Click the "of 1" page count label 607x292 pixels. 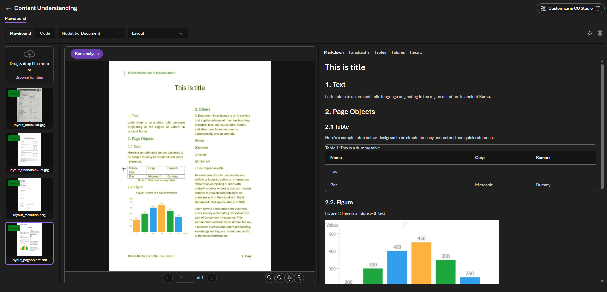tap(200, 278)
